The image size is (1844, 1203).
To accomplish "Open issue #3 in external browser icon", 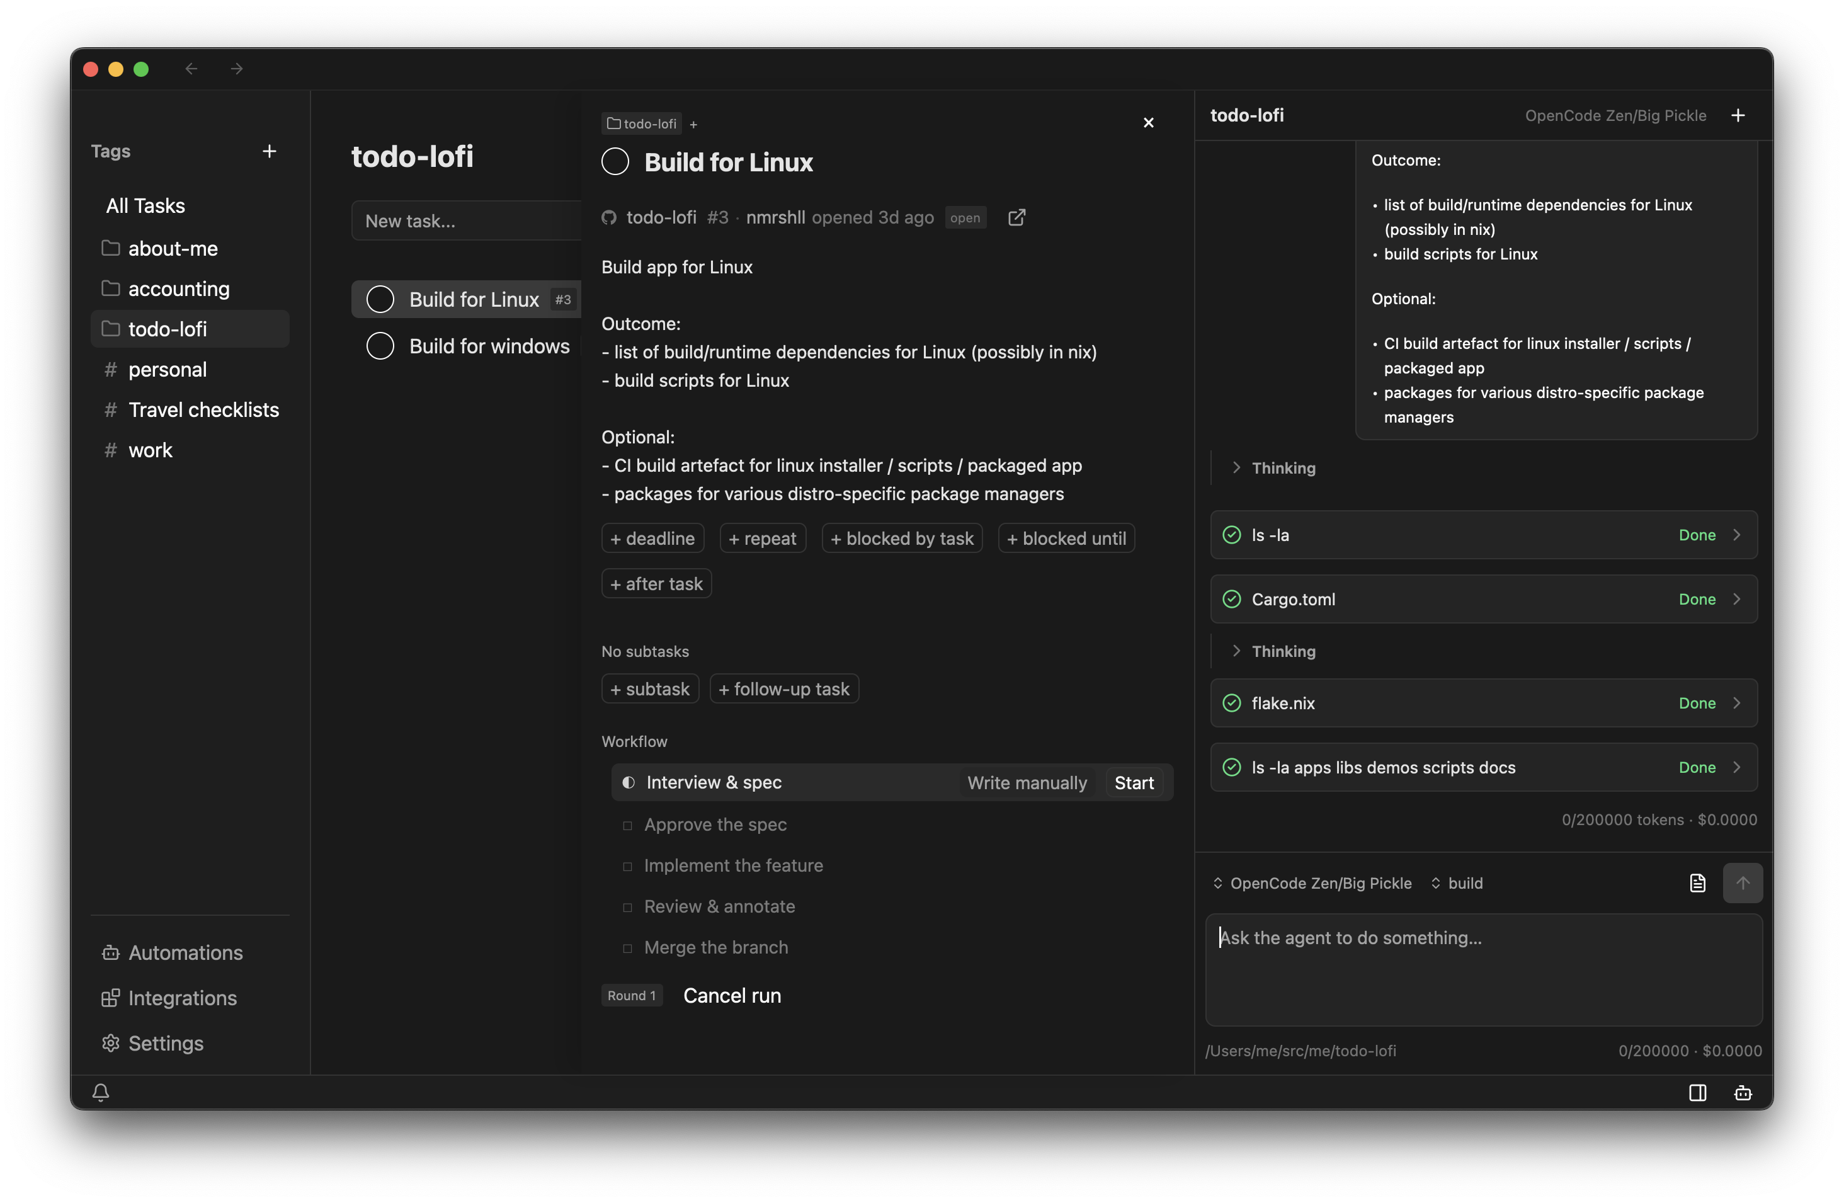I will (x=1016, y=218).
